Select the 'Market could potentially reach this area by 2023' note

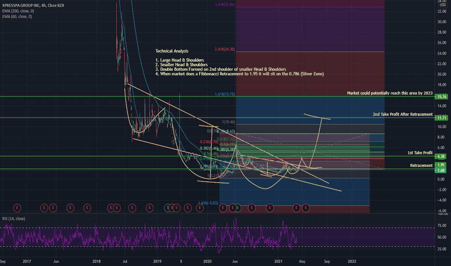[390, 93]
